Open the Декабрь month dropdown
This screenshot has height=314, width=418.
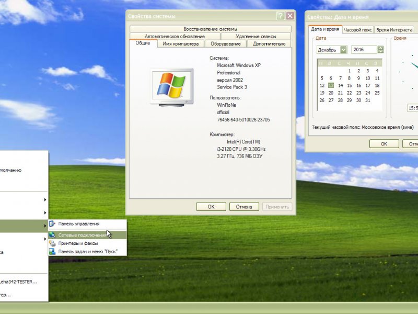coord(344,50)
